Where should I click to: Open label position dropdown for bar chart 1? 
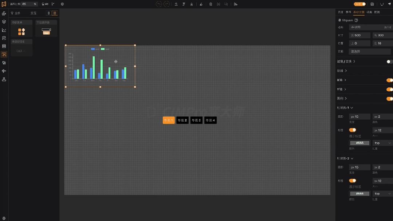pyautogui.click(x=382, y=143)
